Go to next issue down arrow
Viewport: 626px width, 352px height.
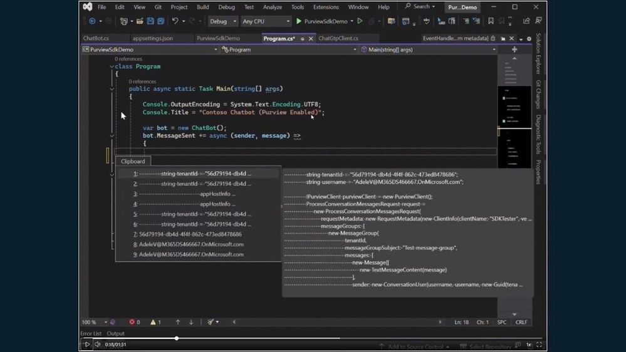click(191, 322)
